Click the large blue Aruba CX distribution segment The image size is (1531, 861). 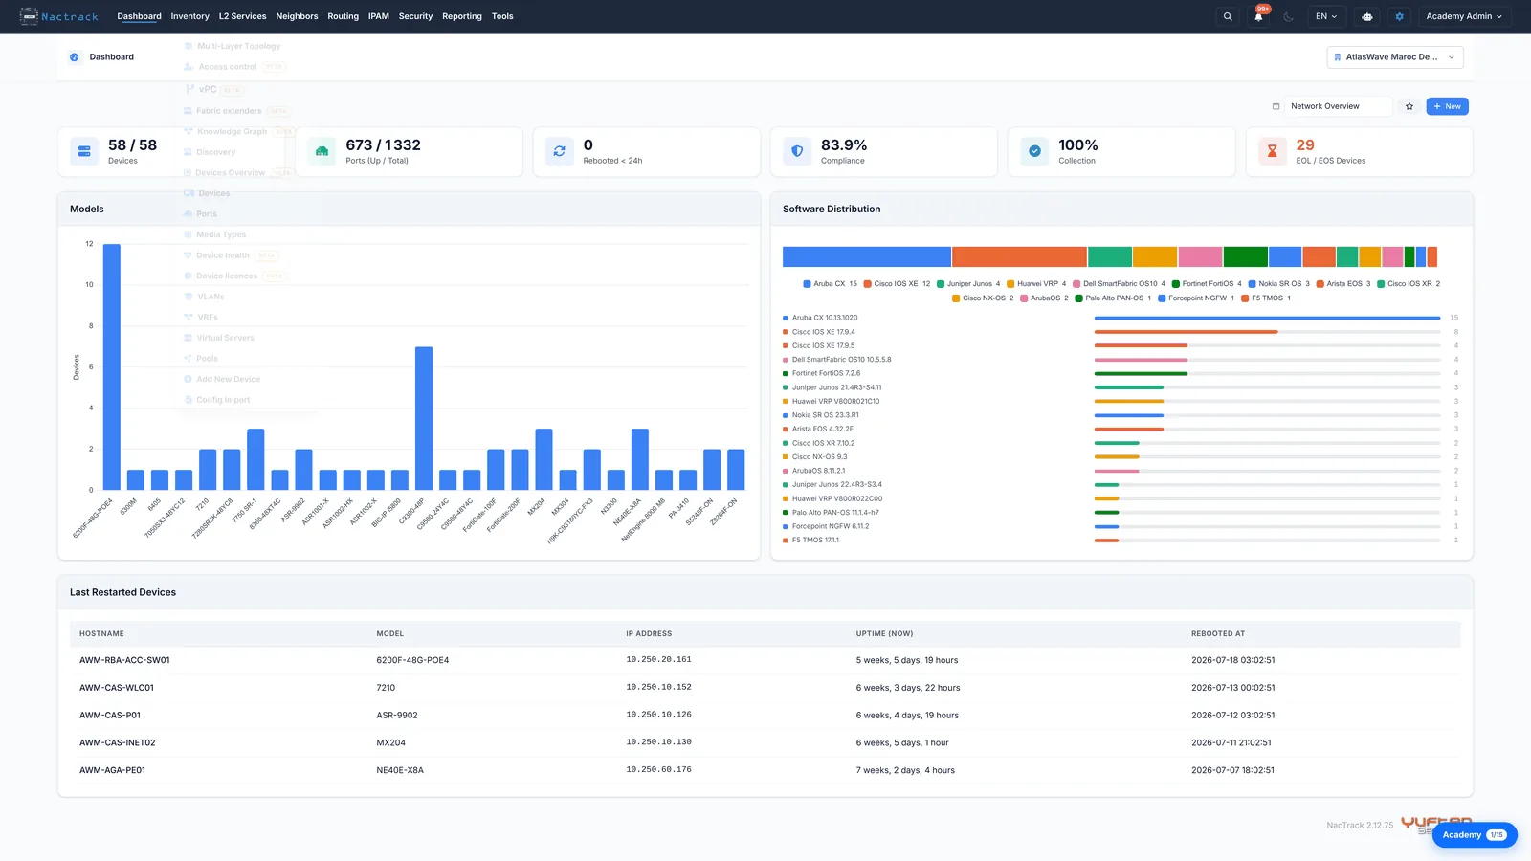[x=867, y=256]
